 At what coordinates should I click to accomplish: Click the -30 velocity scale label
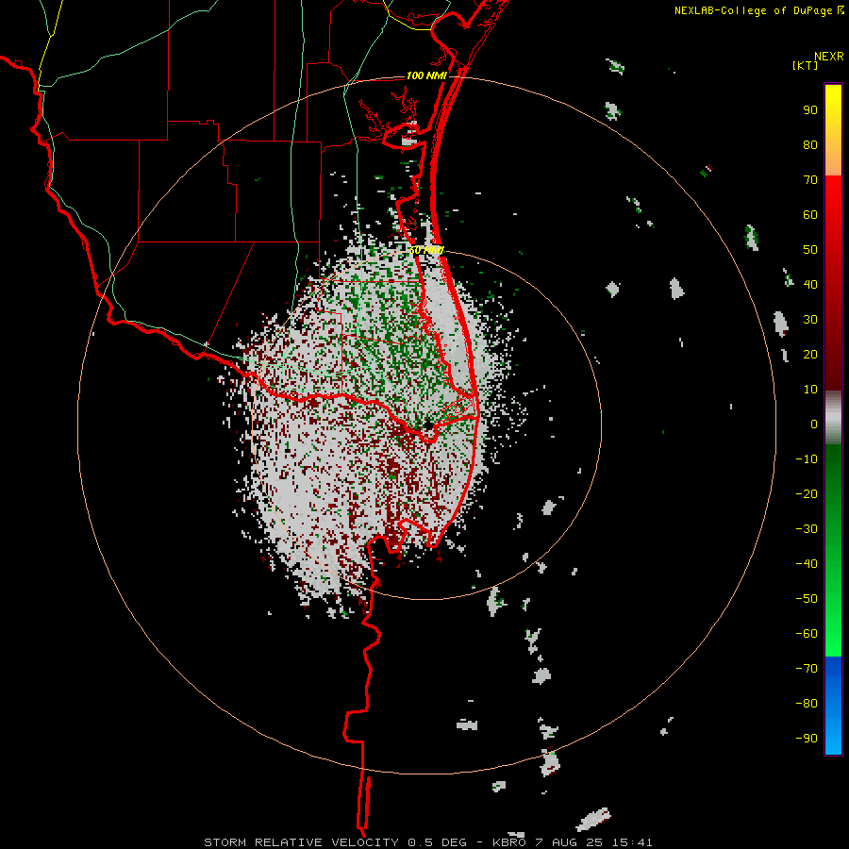coord(807,529)
